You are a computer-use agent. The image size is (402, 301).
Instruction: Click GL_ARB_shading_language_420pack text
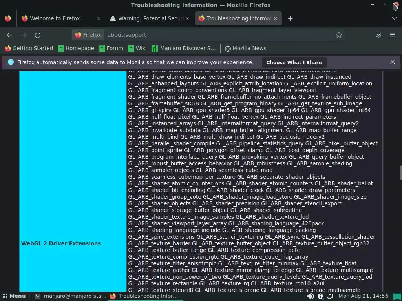tap(276, 223)
